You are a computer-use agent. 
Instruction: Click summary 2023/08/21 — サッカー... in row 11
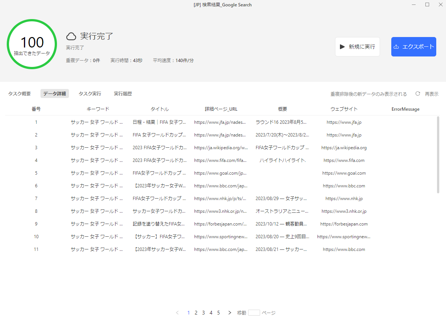click(x=281, y=249)
